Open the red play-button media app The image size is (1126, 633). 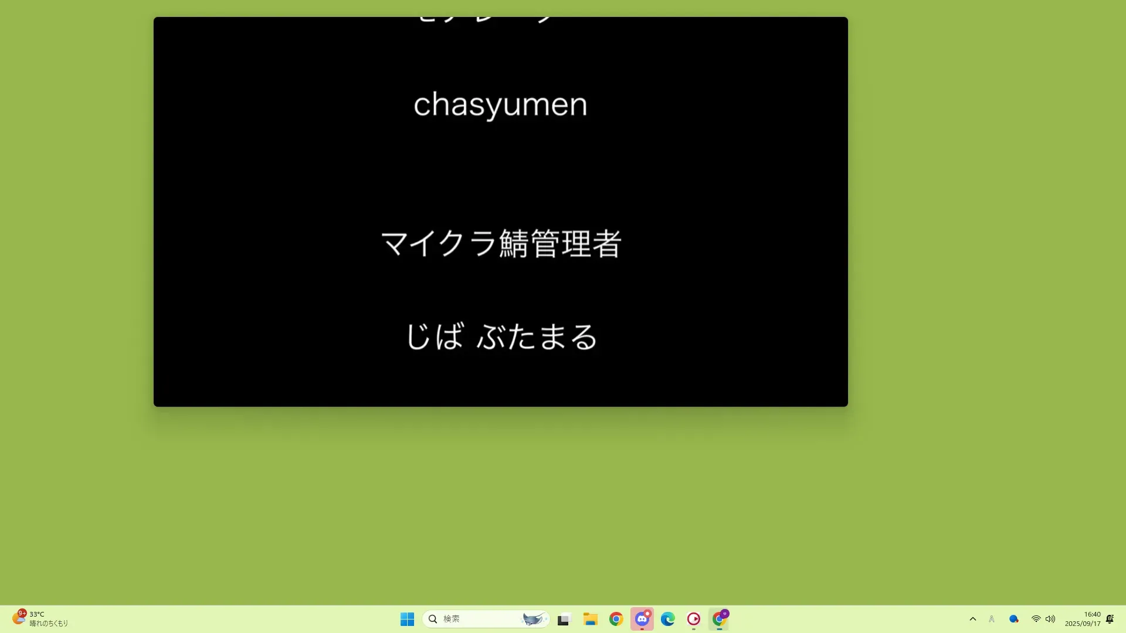[693, 619]
